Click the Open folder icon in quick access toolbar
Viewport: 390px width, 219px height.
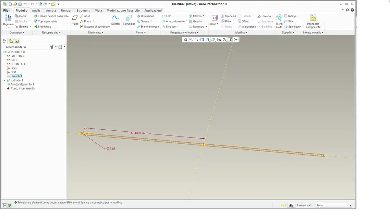coord(15,4)
